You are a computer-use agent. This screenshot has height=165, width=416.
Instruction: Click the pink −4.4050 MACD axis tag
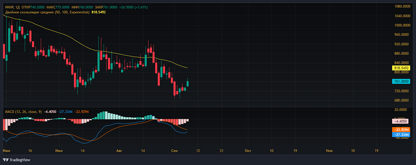[401, 121]
